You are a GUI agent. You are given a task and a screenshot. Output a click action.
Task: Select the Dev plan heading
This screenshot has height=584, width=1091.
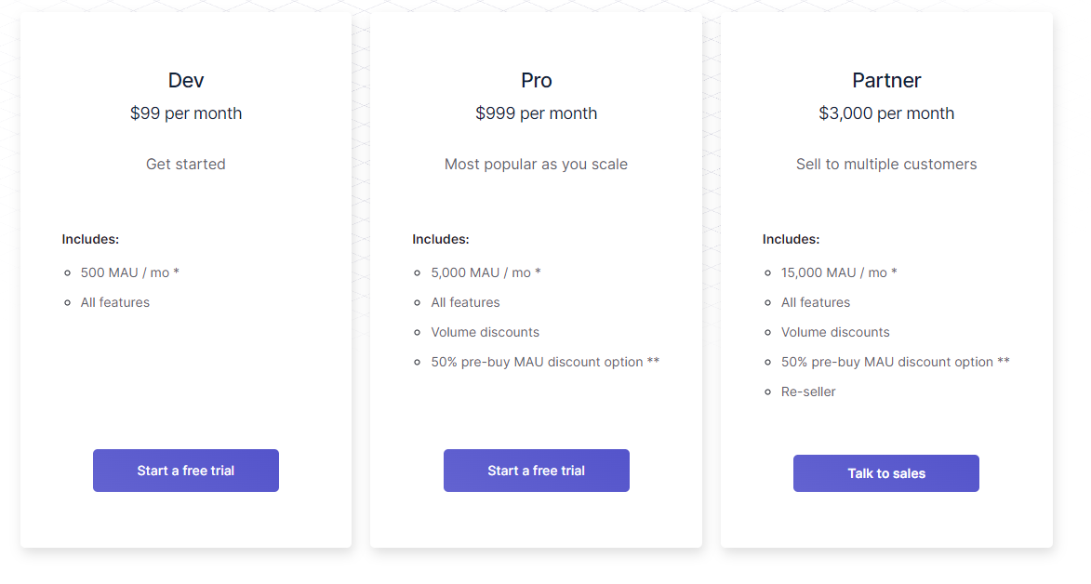(x=186, y=80)
